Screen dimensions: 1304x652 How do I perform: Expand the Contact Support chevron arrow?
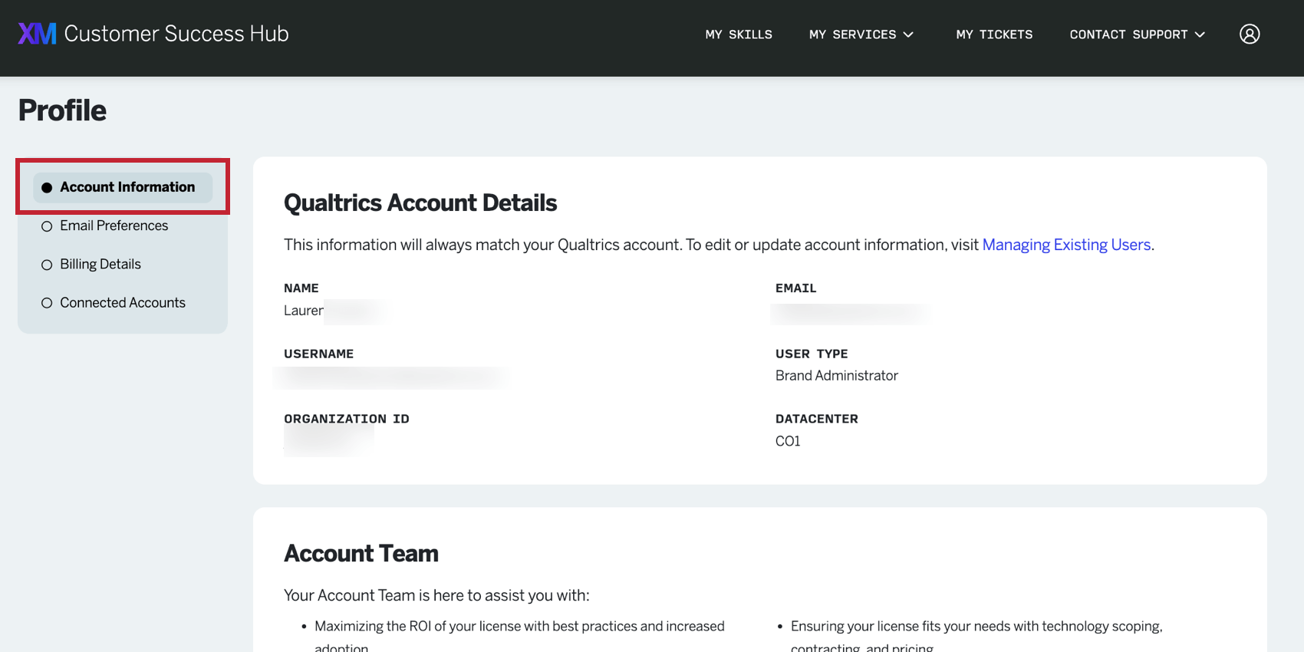(x=1200, y=35)
